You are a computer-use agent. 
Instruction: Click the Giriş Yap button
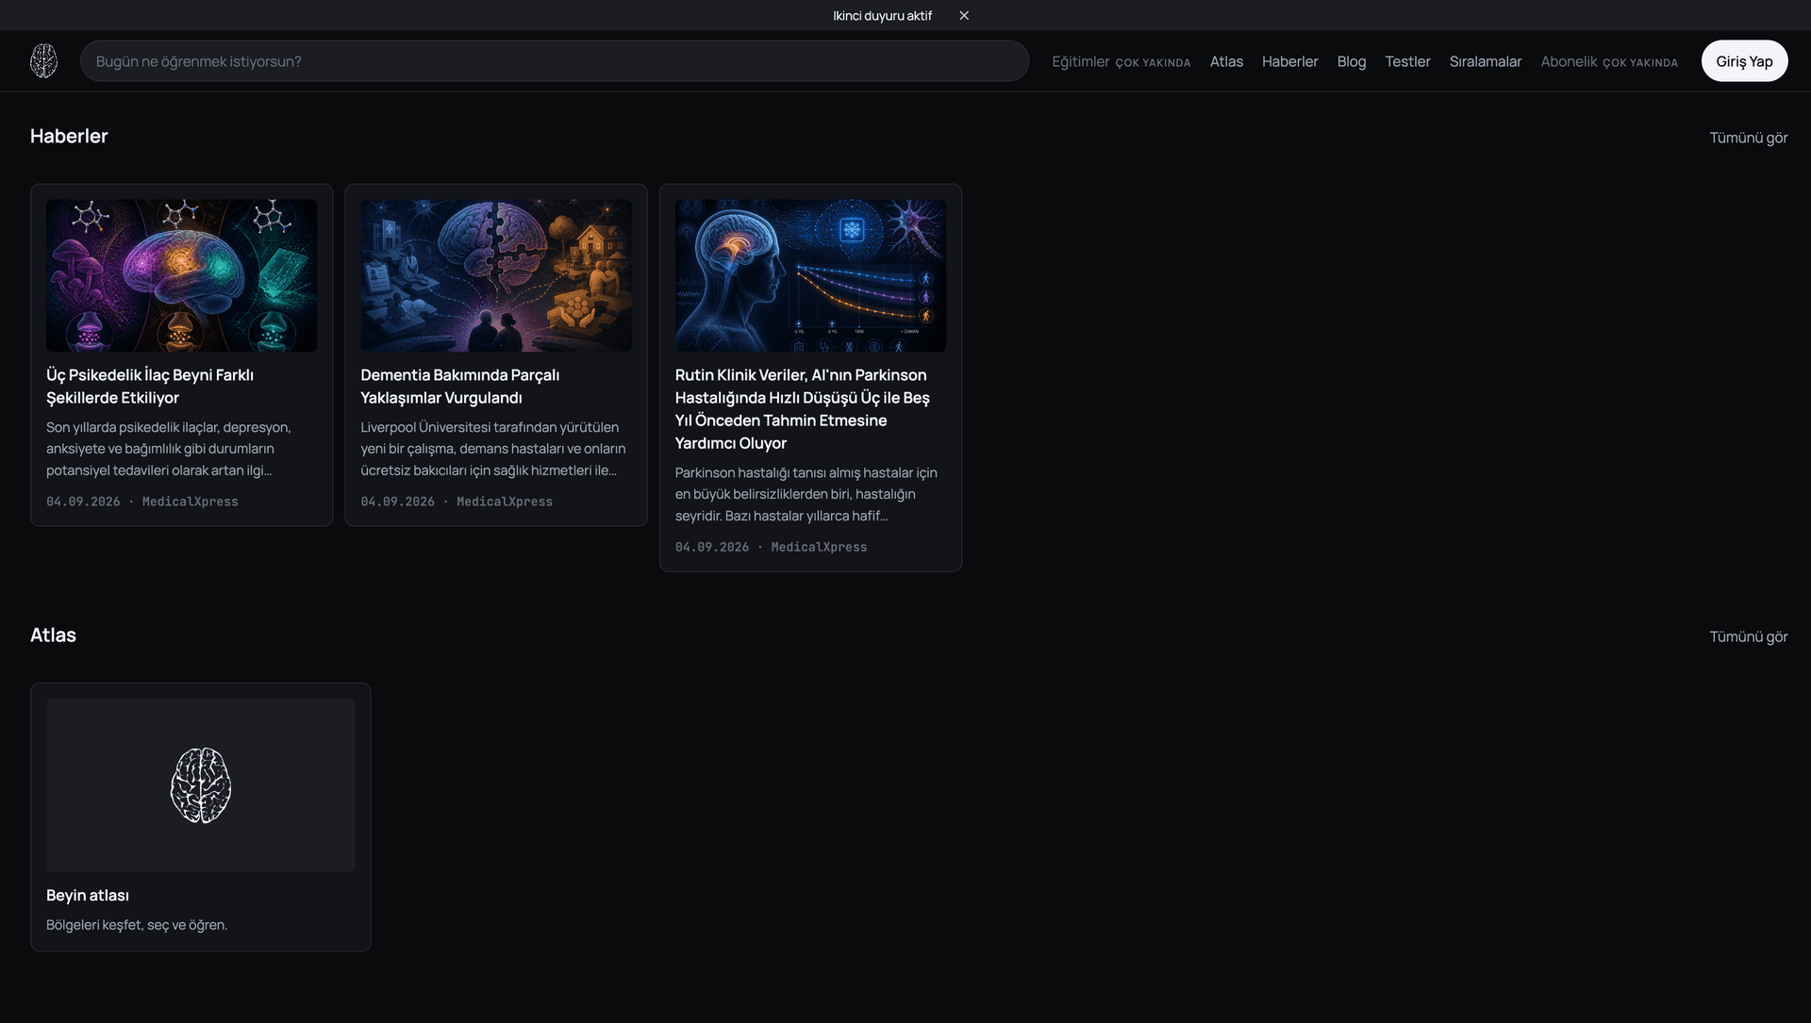click(1744, 61)
